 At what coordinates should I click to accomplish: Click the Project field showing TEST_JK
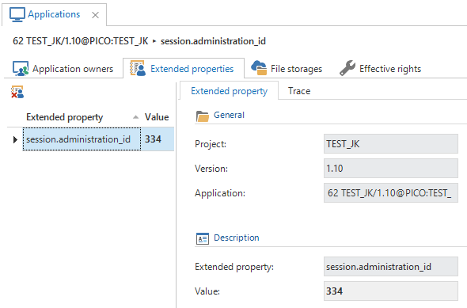391,144
